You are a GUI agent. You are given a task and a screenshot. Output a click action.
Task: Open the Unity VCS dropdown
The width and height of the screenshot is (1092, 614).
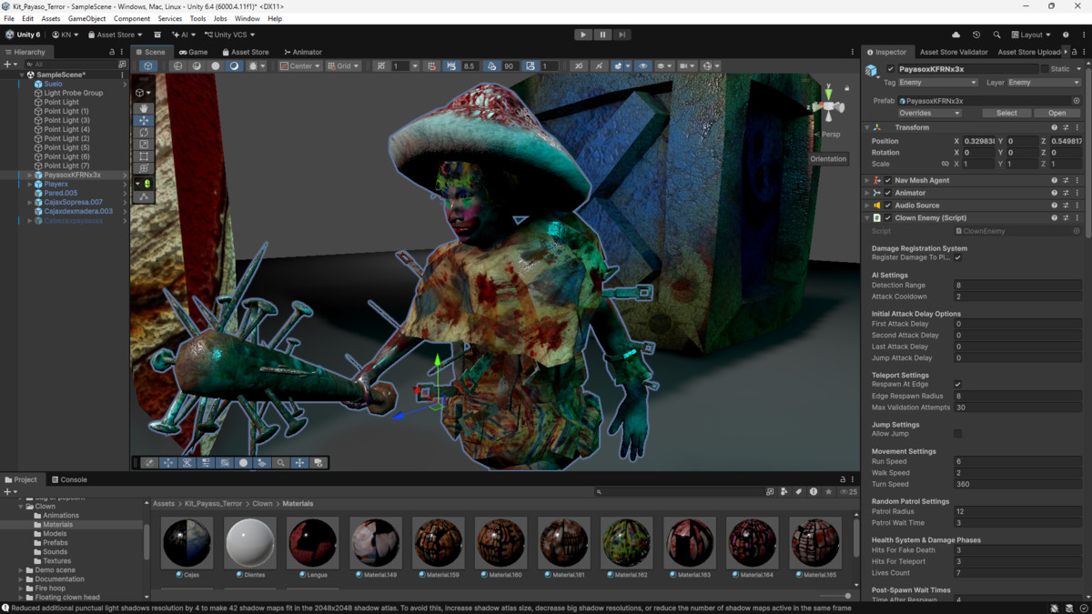[228, 35]
